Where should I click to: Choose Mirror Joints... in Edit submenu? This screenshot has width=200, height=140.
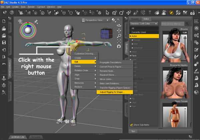pyautogui.click(x=115, y=79)
